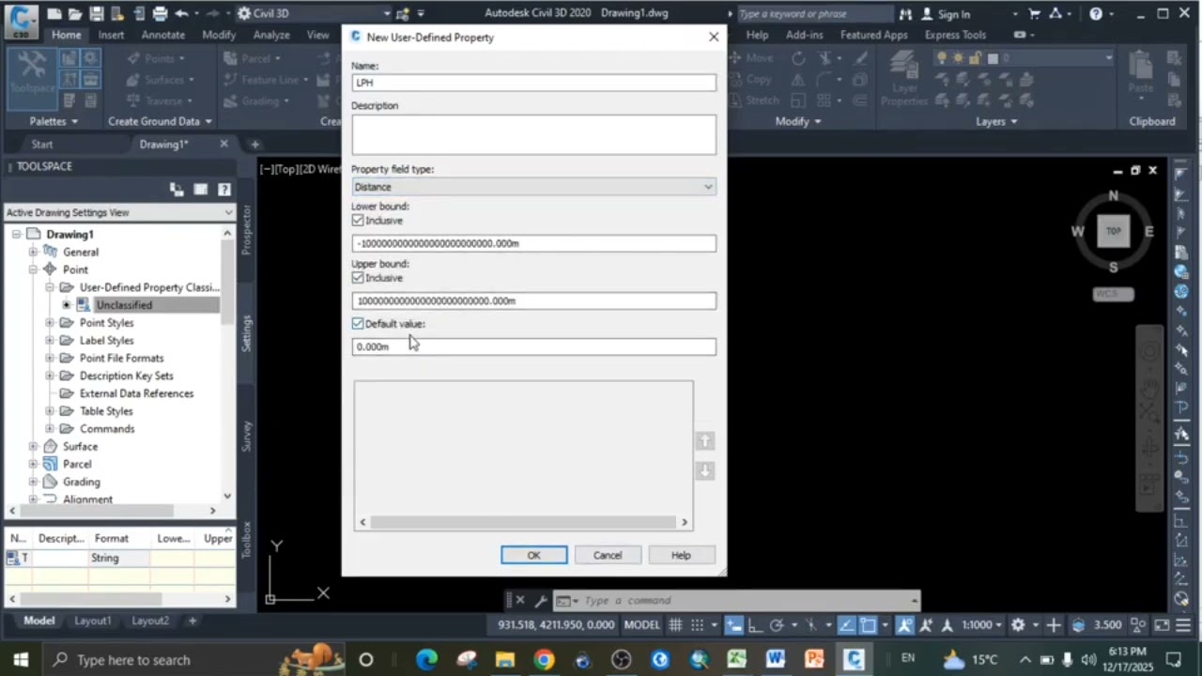Click the Plot printer icon in Quick Access toolbar
The width and height of the screenshot is (1202, 676).
coord(160,13)
